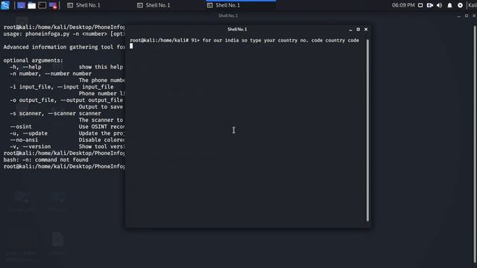Click 'Advanced information gathering tool' line in background terminal
Image resolution: width=477 pixels, height=268 pixels.
click(x=64, y=47)
